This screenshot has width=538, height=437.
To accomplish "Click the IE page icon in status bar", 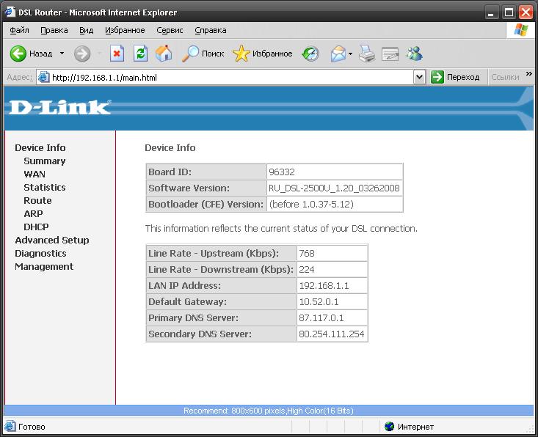I will pyautogui.click(x=10, y=427).
